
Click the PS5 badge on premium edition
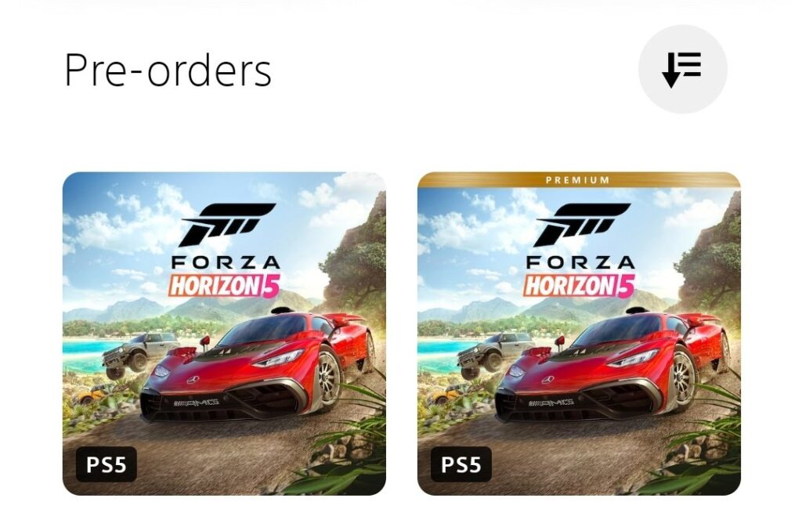click(x=461, y=464)
